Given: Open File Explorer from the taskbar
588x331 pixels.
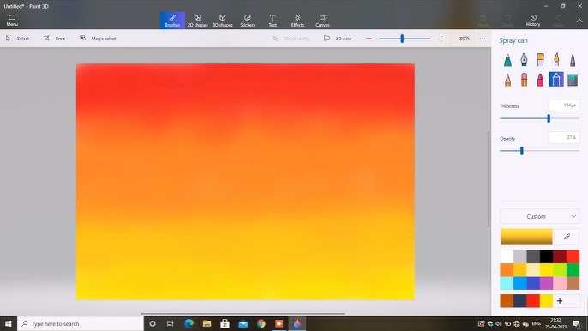Looking at the screenshot, I should click(207, 323).
